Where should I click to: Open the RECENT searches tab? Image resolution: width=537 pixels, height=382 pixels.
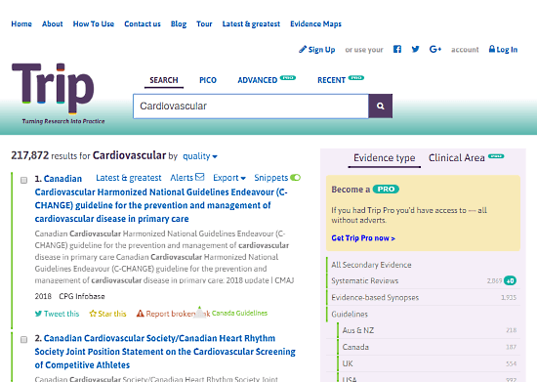point(331,80)
